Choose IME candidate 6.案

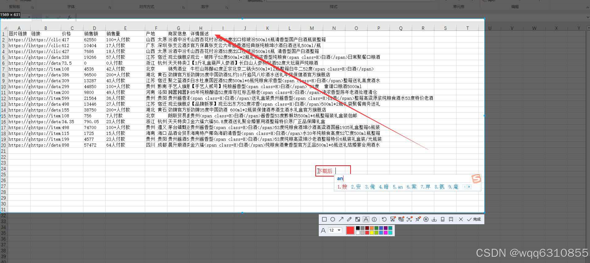tap(411, 187)
